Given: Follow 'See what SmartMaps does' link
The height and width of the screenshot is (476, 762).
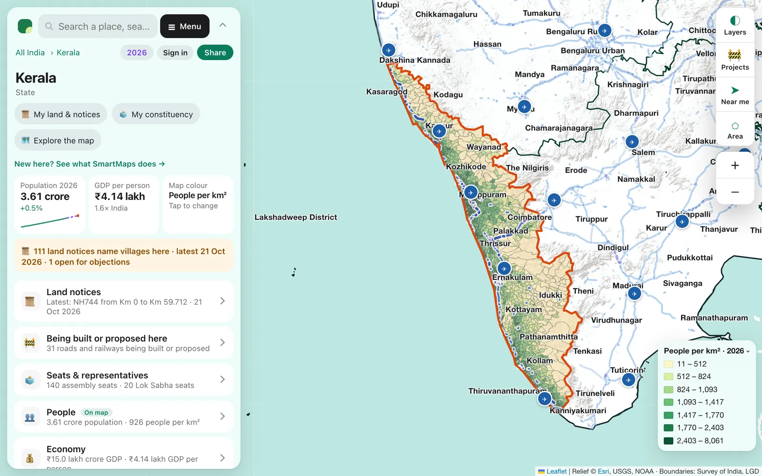Looking at the screenshot, I should coord(90,164).
